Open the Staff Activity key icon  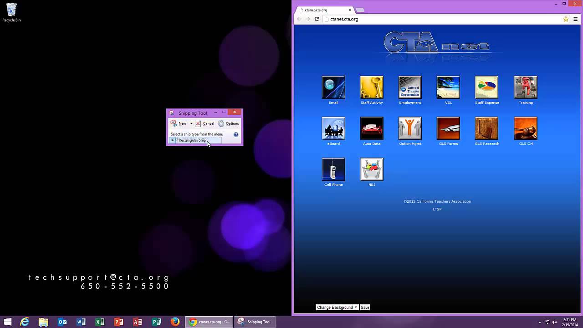tap(372, 87)
